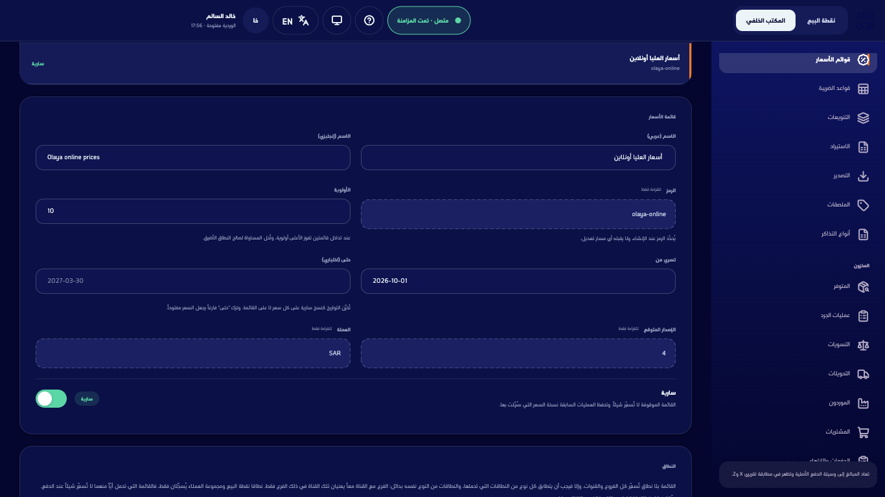This screenshot has width=885, height=497.
Task: Open التسويات adjustments page
Action: 798,345
